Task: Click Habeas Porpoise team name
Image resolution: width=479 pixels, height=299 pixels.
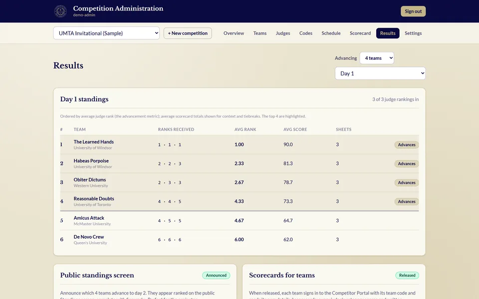Action: point(91,161)
